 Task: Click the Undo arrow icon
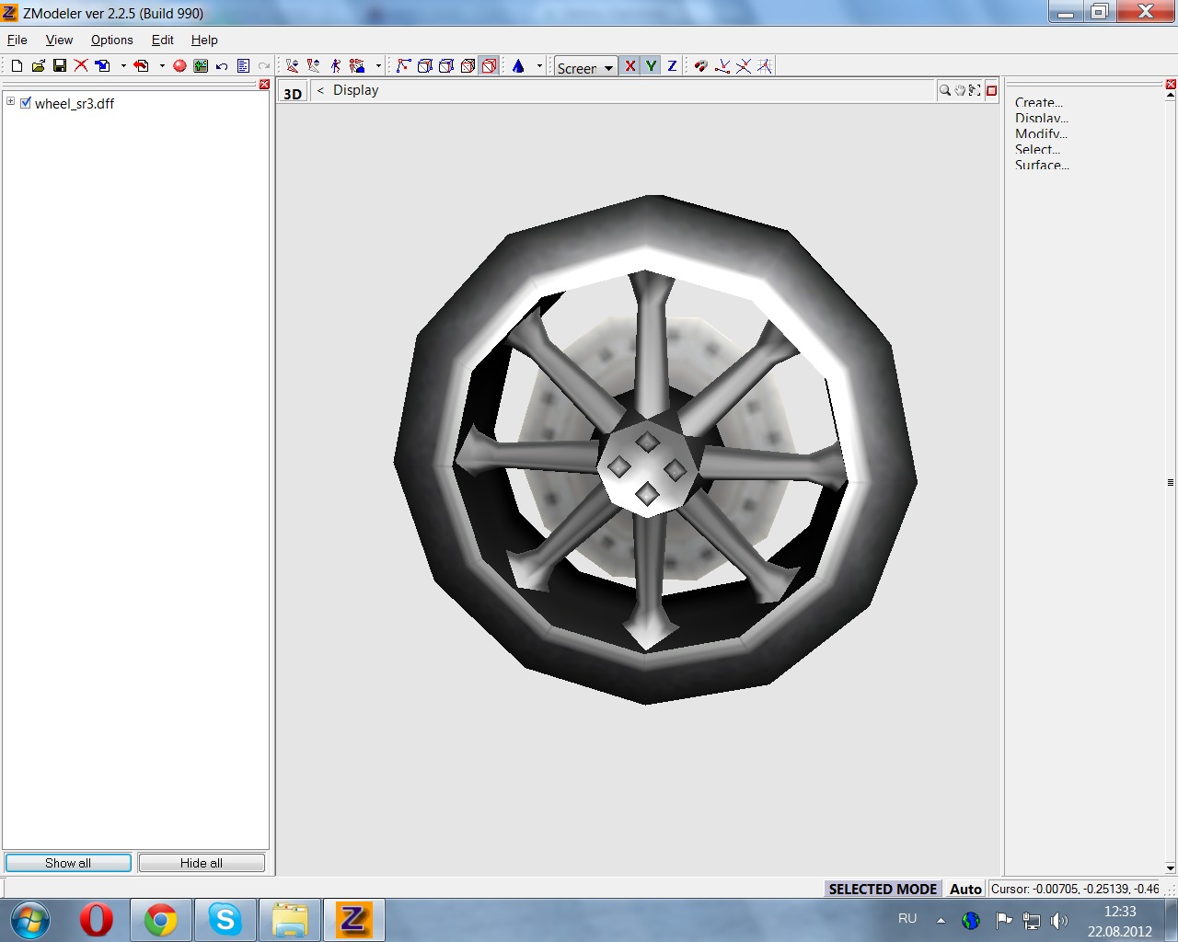click(222, 66)
